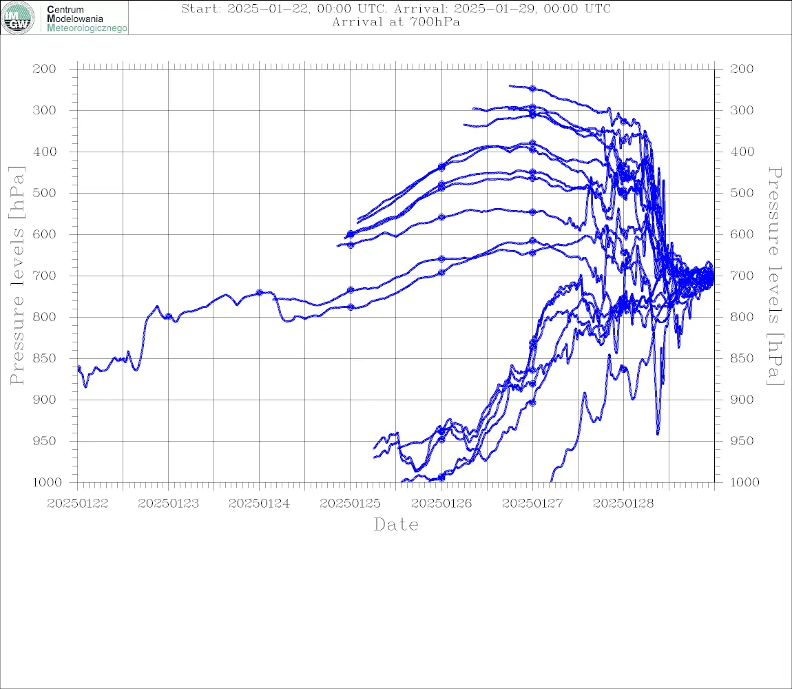Click the right axis 400 label
This screenshot has height=689, width=792.
742,152
